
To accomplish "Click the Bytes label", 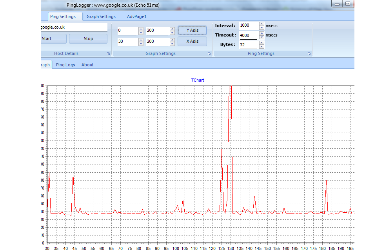I will (x=228, y=44).
